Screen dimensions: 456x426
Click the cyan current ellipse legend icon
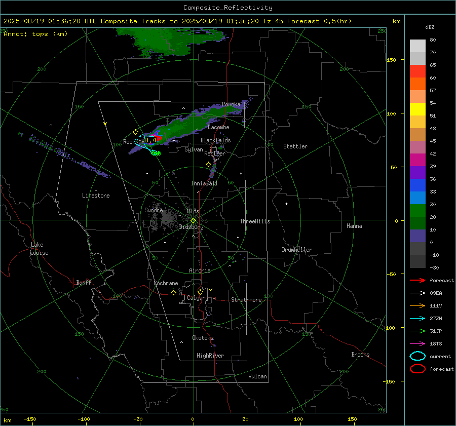pos(417,356)
